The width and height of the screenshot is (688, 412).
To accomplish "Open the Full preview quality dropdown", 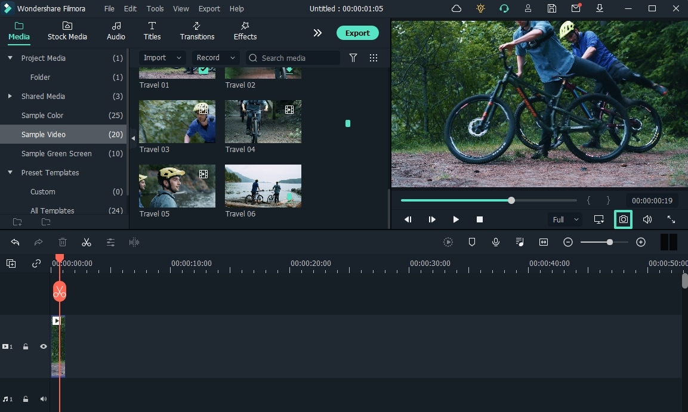I will (x=565, y=219).
